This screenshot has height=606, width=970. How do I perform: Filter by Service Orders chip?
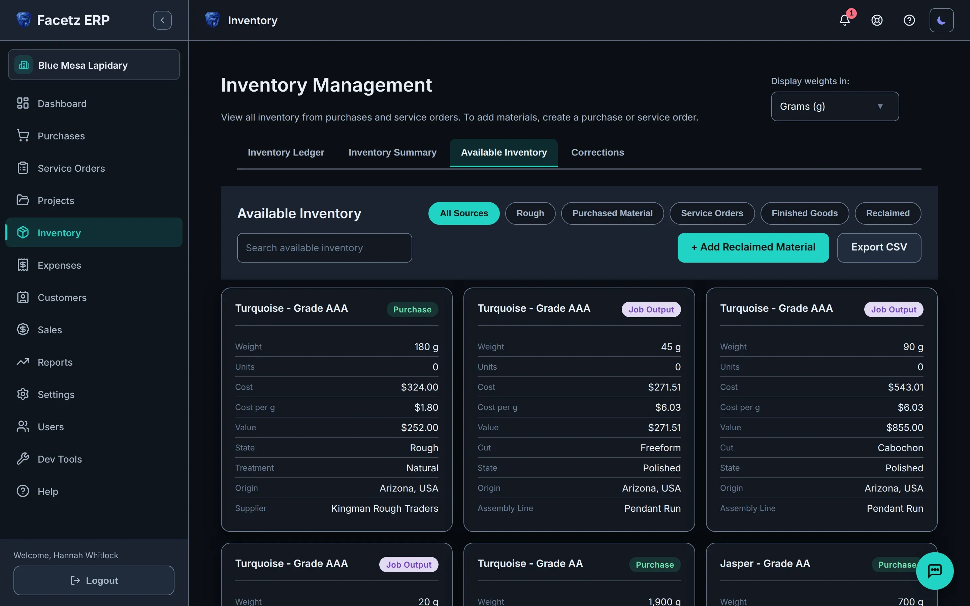(712, 213)
